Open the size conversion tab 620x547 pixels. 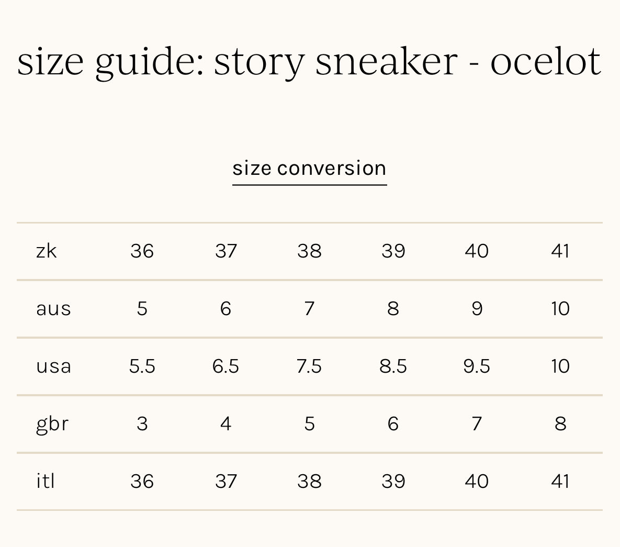[x=309, y=169]
